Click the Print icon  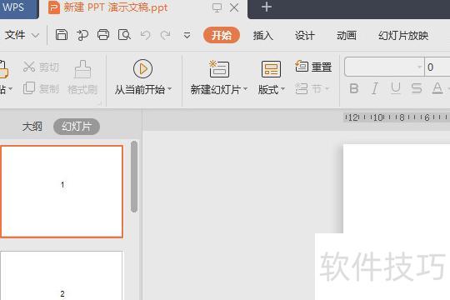tap(103, 35)
